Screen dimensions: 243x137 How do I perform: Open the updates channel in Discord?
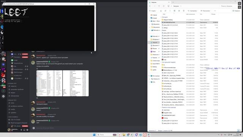point(14,113)
